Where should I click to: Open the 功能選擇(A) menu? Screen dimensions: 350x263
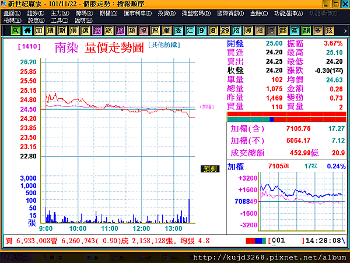point(288,13)
